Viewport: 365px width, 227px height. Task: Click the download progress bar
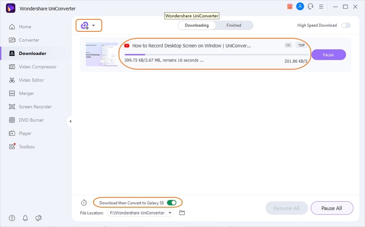coord(216,55)
